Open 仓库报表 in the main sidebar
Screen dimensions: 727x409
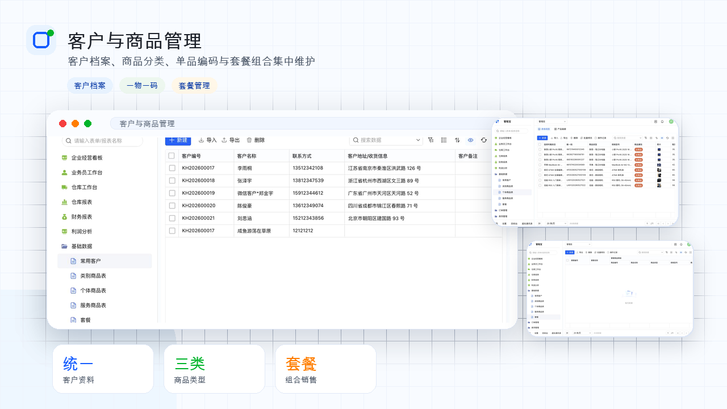[77, 202]
